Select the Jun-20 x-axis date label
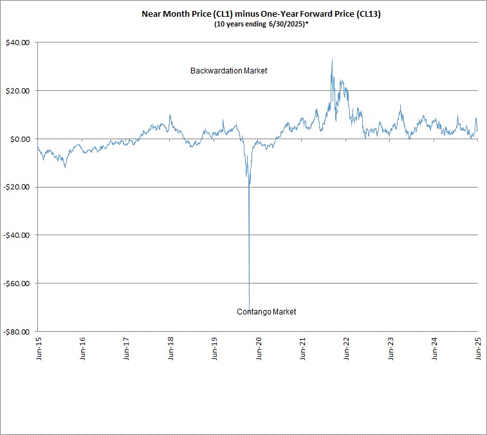This screenshot has width=487, height=435. pos(258,348)
